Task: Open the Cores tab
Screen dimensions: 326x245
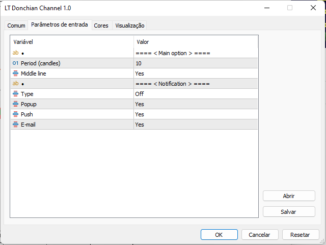Action: pos(101,26)
